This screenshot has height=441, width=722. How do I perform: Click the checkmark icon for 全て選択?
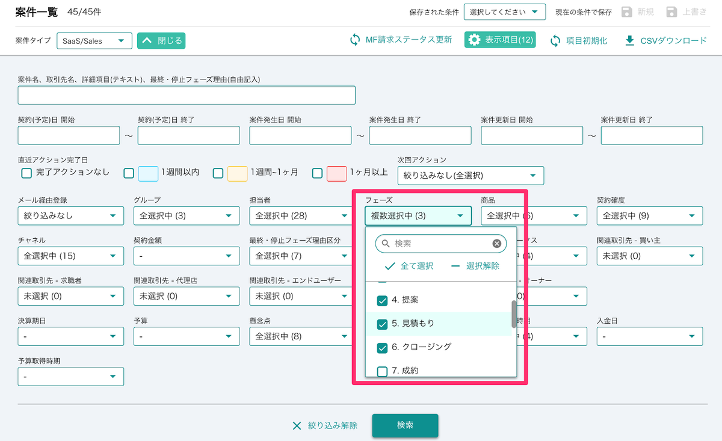coord(390,266)
